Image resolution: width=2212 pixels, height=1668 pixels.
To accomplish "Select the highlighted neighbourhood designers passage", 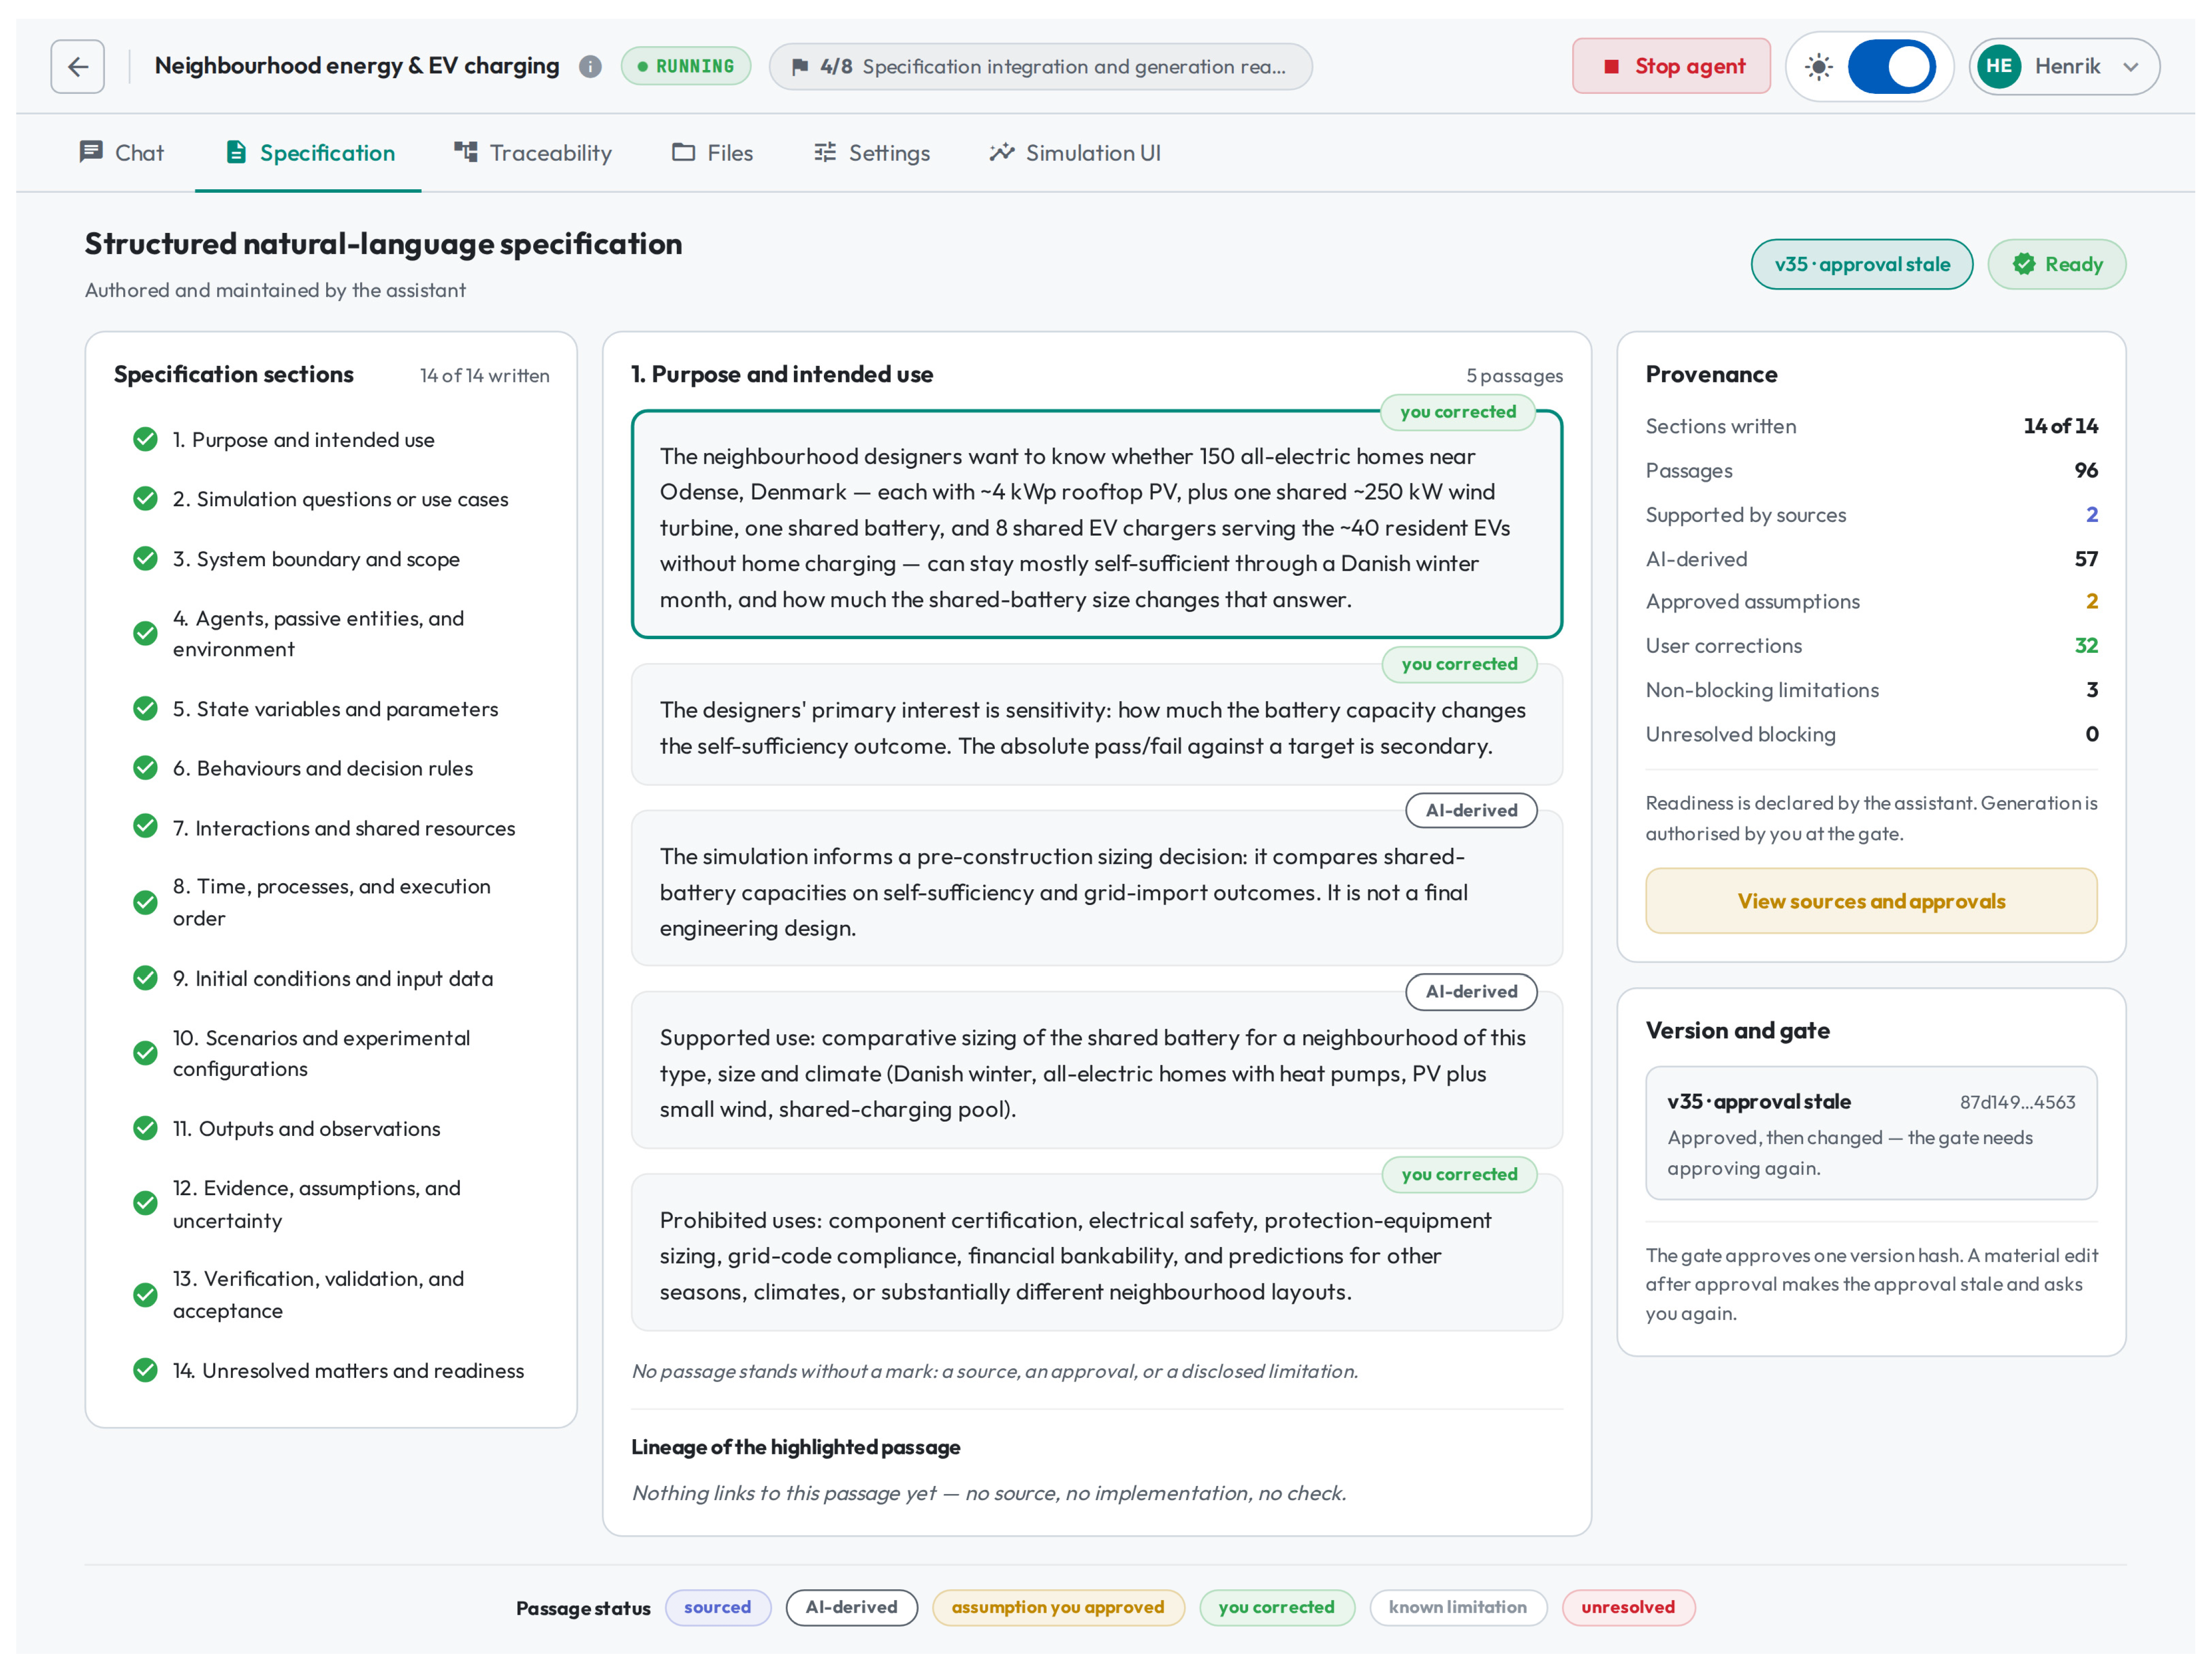I will click(1097, 524).
